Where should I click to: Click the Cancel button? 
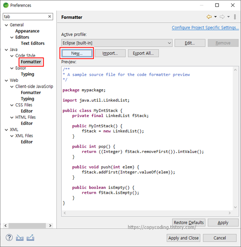coord(220,238)
